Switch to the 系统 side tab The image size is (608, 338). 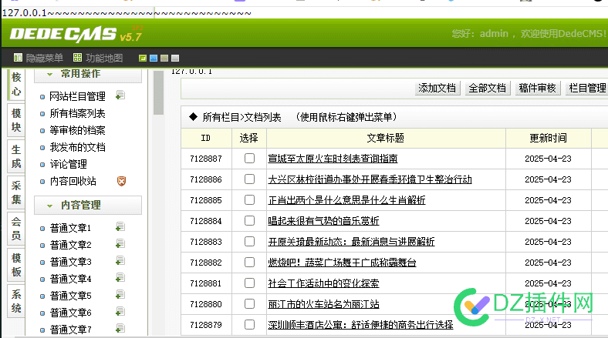16,301
